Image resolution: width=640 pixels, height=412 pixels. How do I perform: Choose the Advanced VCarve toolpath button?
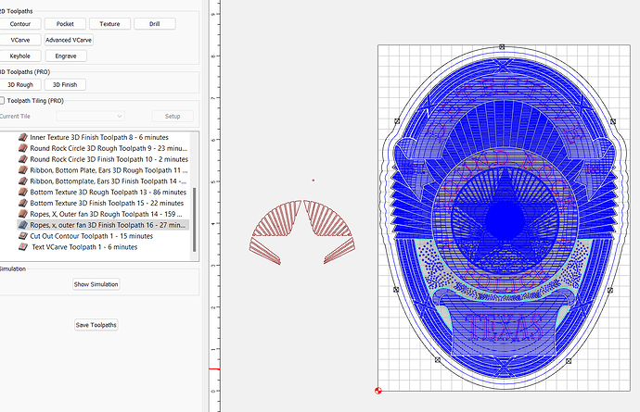[x=69, y=40]
